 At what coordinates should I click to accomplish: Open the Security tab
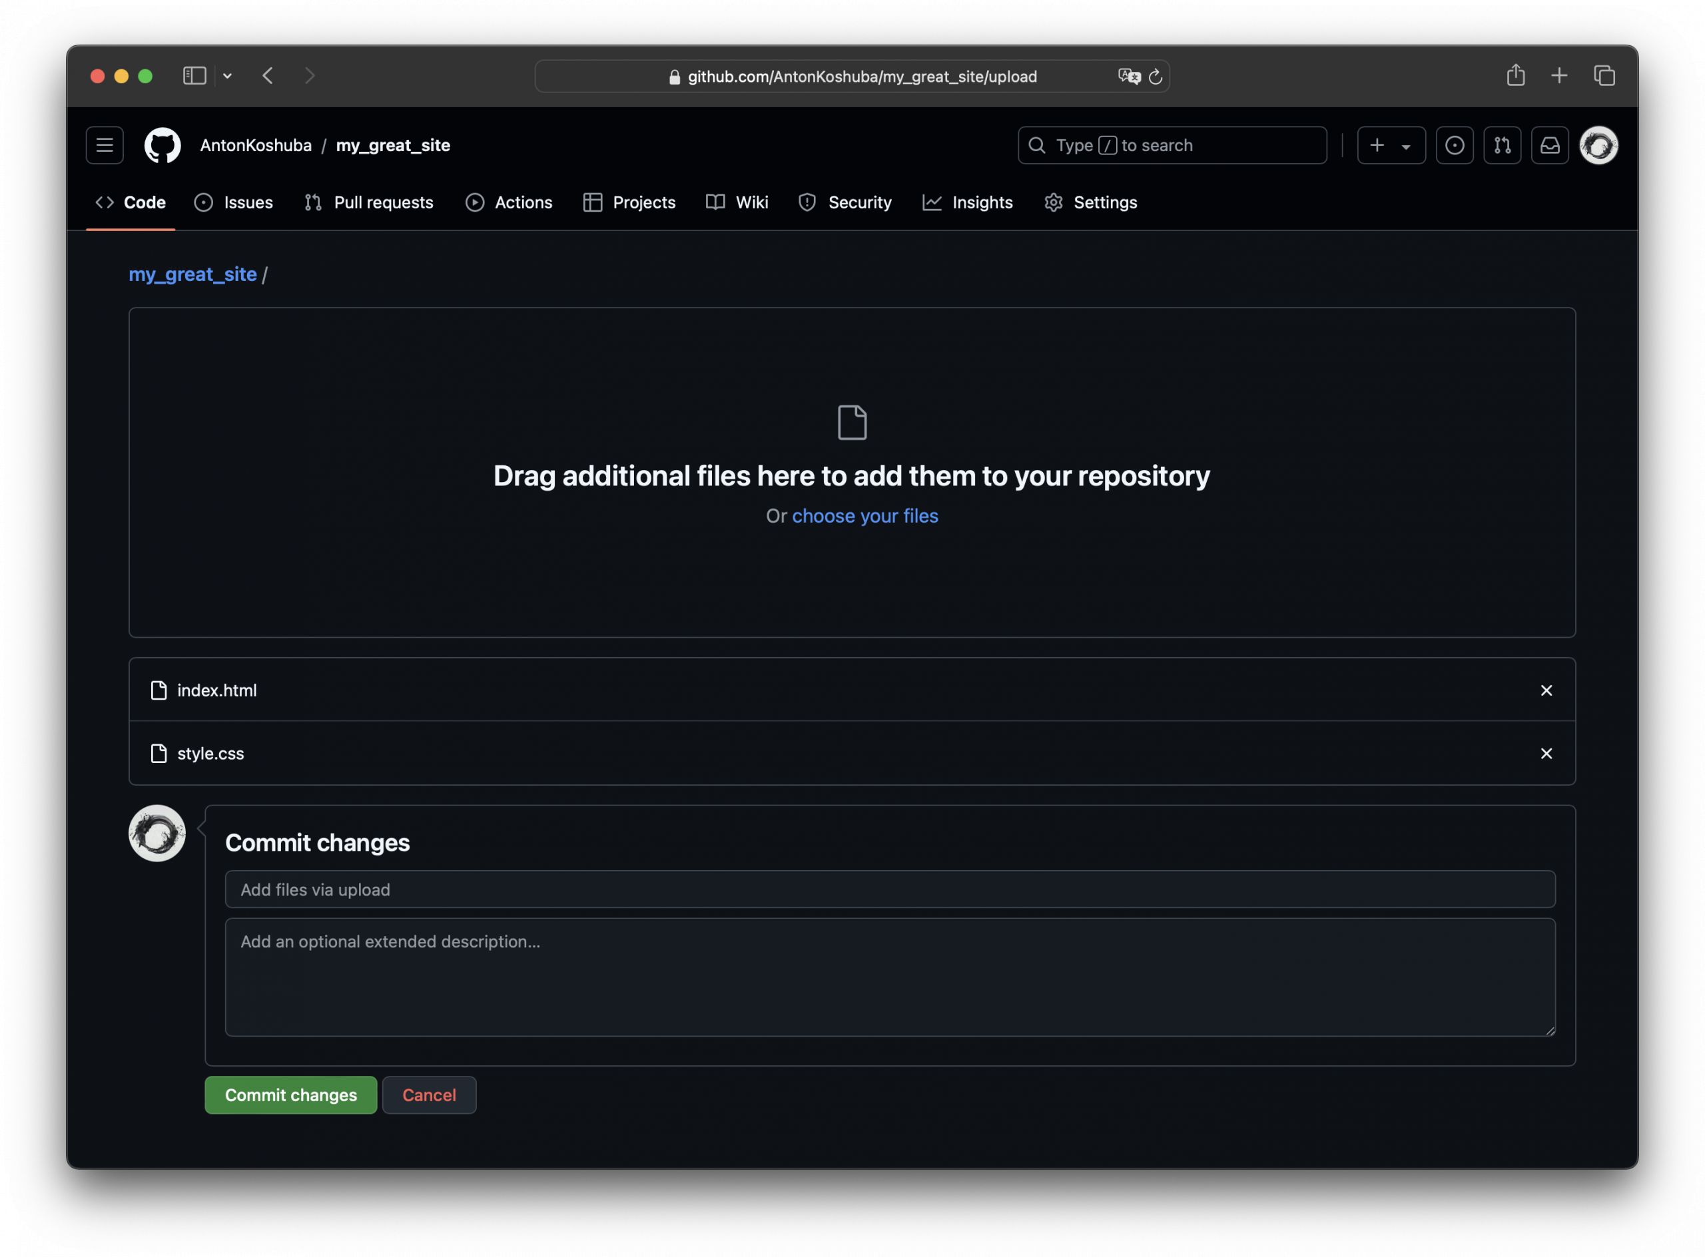(845, 202)
